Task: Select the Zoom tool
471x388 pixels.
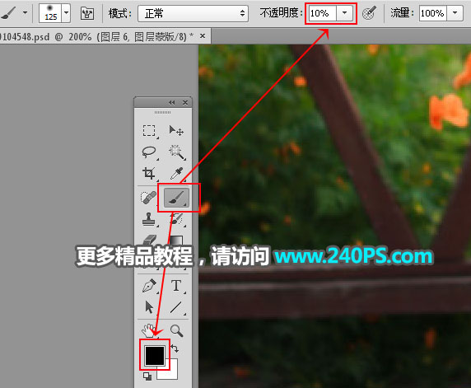Action: point(176,330)
